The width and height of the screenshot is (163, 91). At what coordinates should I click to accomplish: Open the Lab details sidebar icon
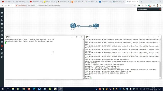[2, 42]
